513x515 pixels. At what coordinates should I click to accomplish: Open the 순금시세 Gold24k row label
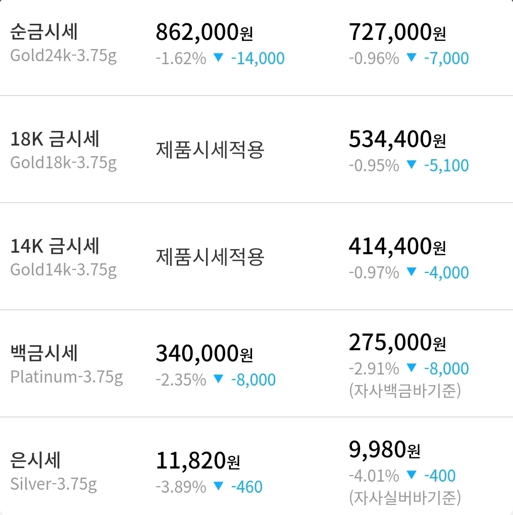[x=63, y=42]
